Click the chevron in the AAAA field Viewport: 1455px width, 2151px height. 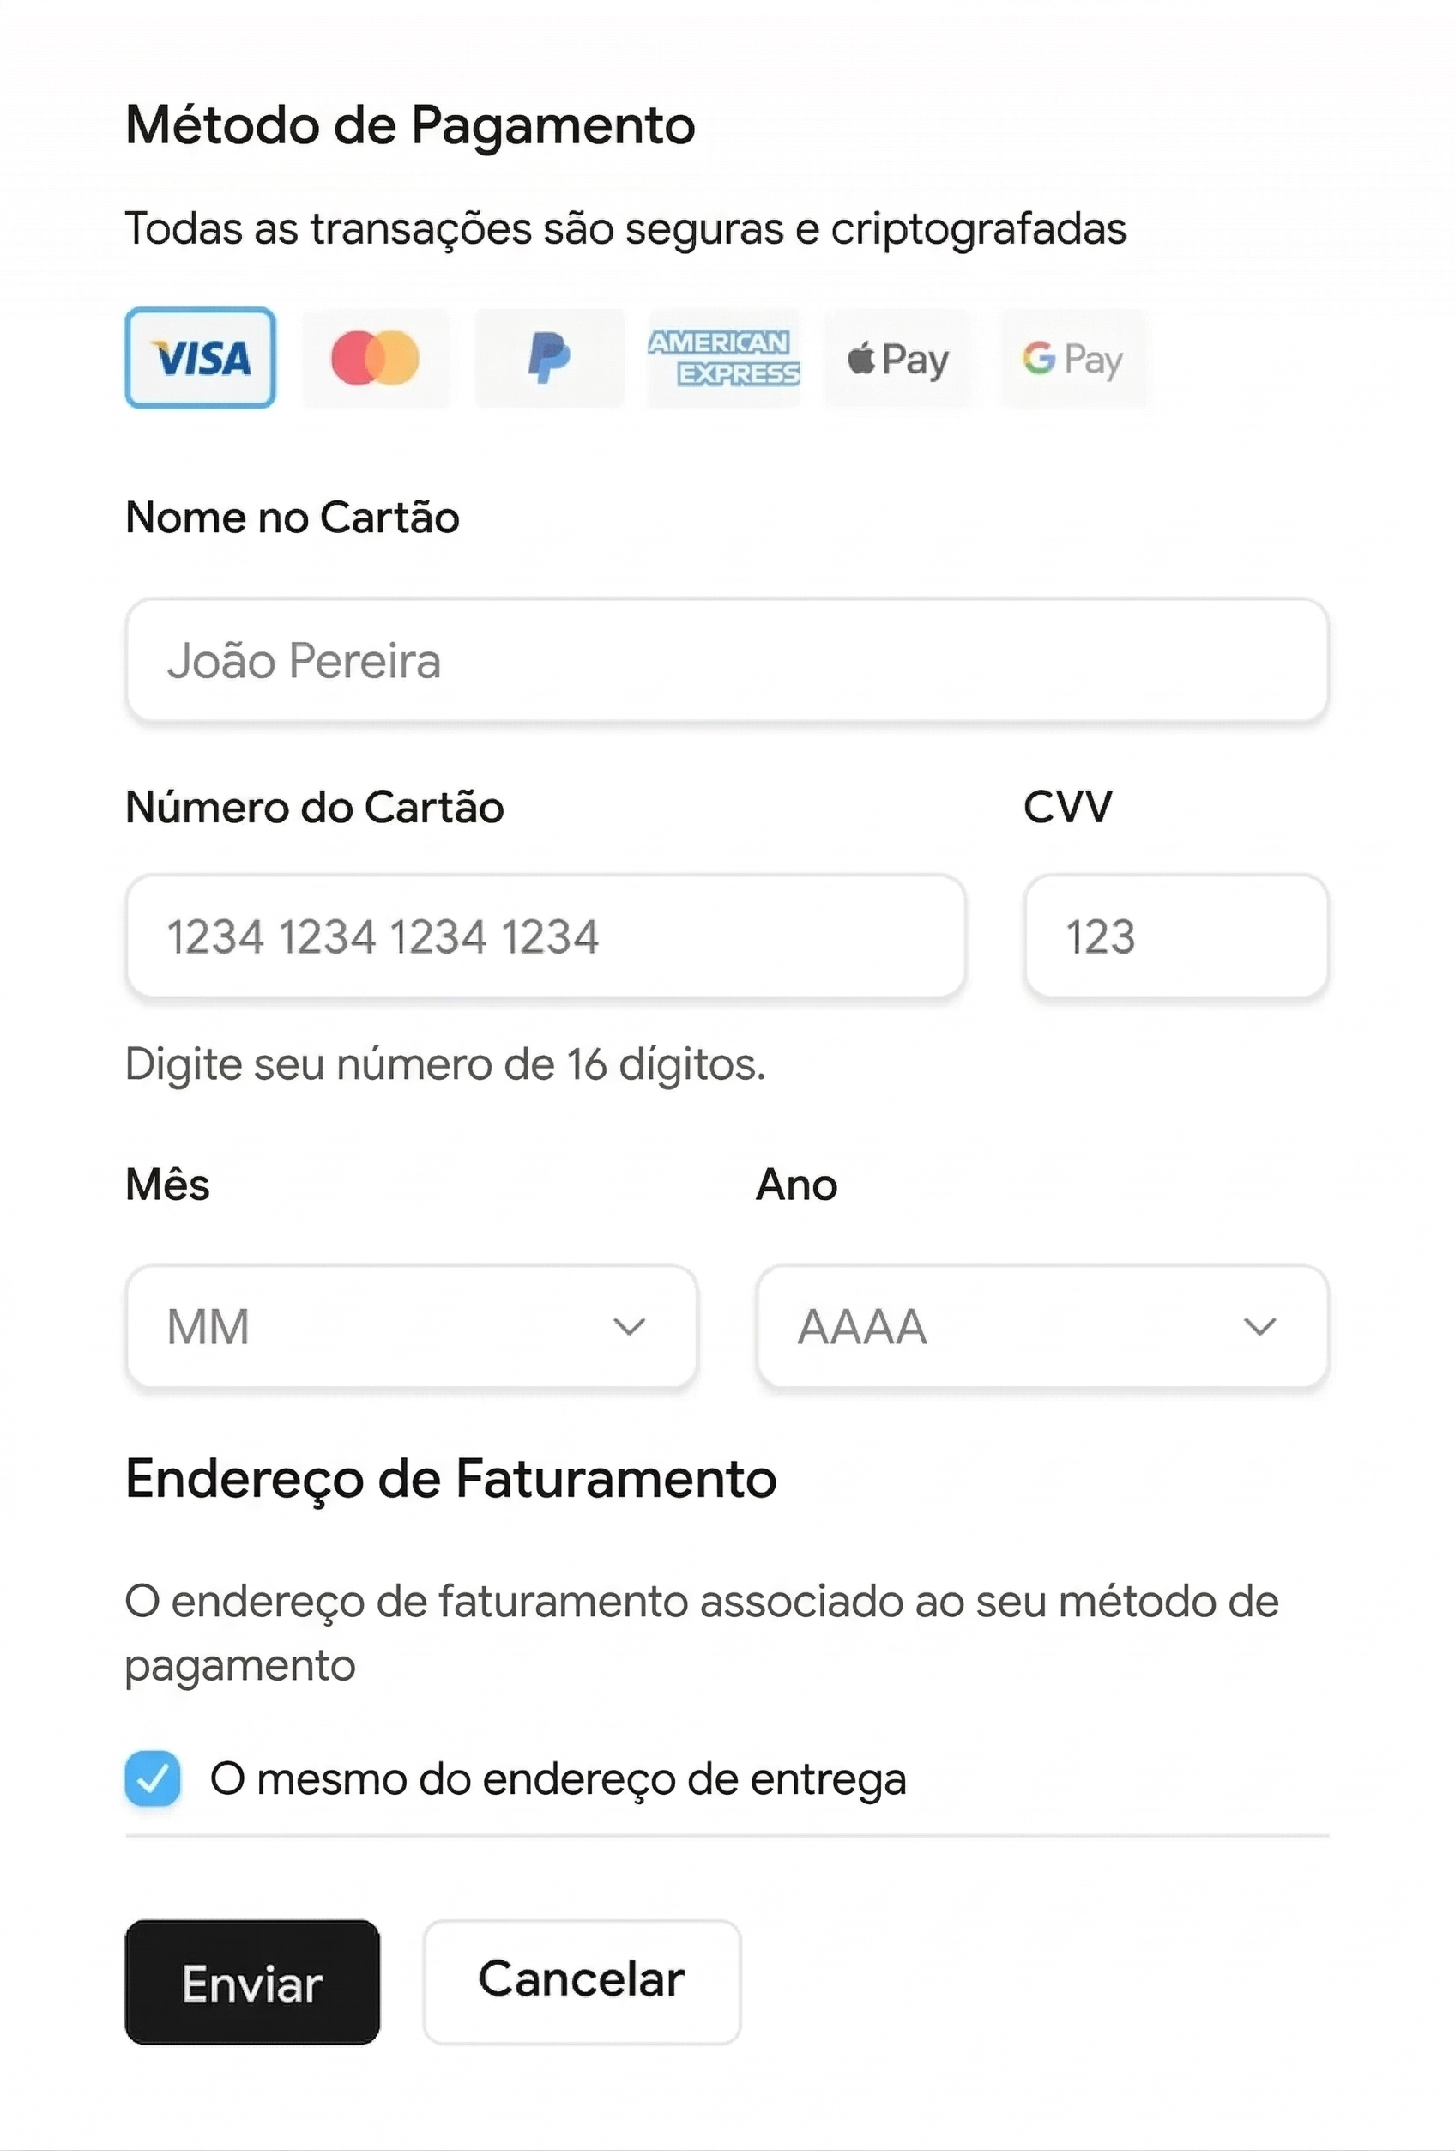pos(1260,1326)
